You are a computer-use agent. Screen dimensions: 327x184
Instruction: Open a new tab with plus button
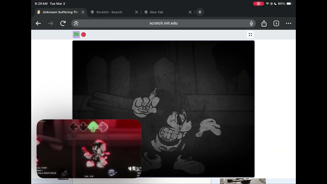[x=200, y=12]
